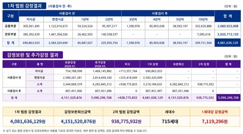
Task: Click the '5년차' column header
Action: pyautogui.click(x=180, y=19)
